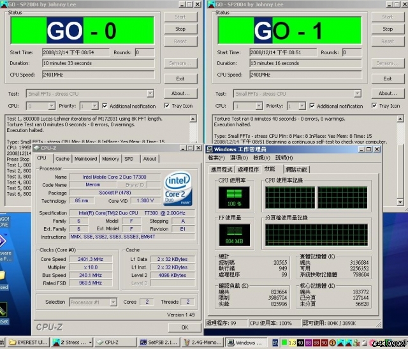
Task: Click the Windows Task Manager title bar icon
Action: click(210, 149)
